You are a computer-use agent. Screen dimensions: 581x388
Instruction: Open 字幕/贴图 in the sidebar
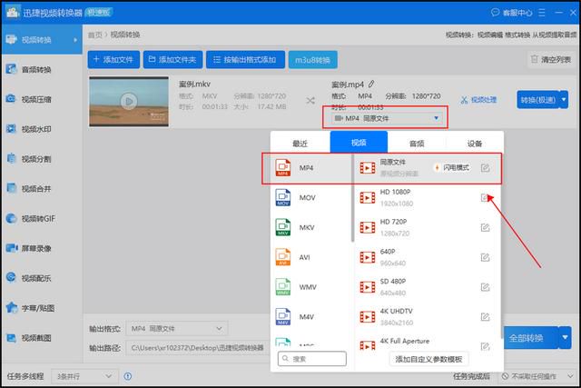(42, 308)
